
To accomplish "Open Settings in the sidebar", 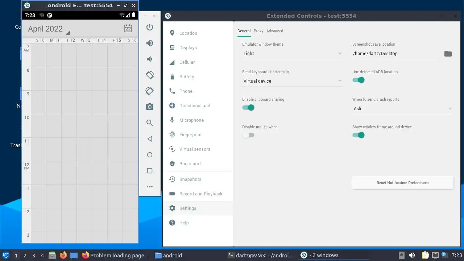I will (198, 208).
